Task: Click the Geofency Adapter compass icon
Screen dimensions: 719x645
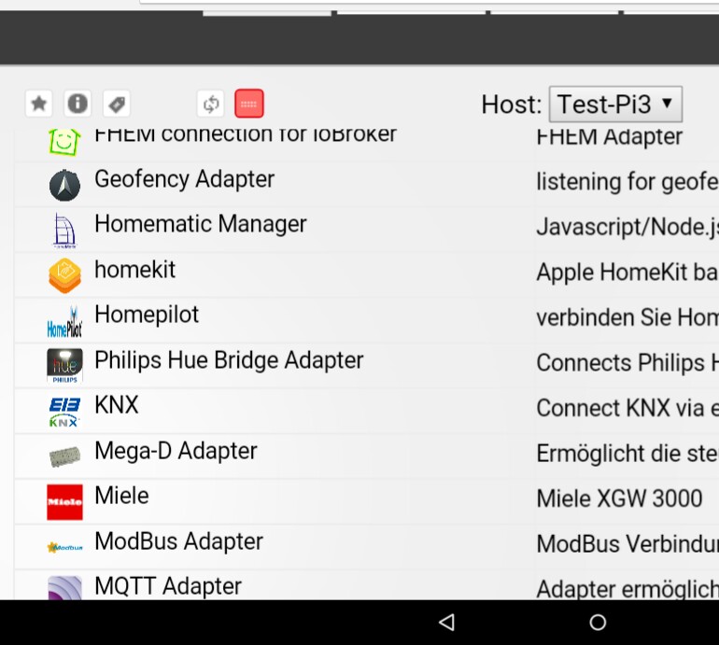Action: 64,185
